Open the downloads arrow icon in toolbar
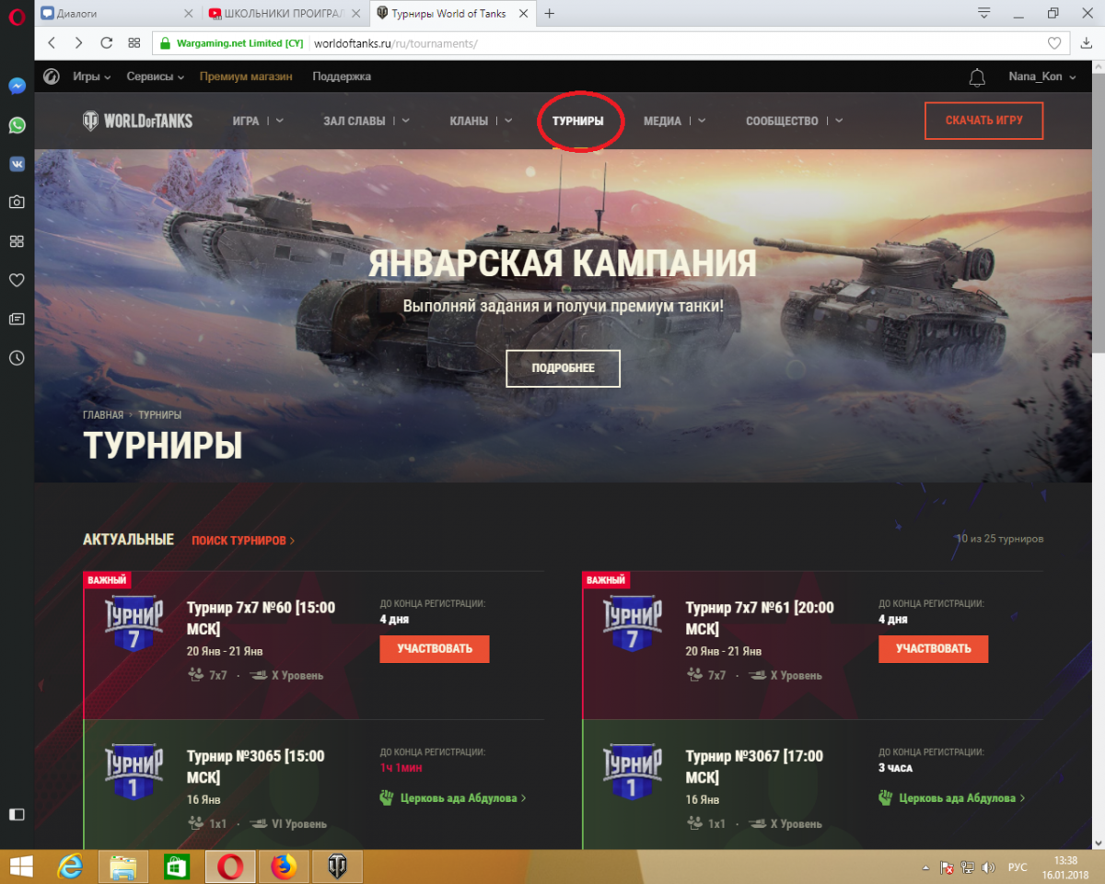This screenshot has height=884, width=1105. (x=1087, y=43)
